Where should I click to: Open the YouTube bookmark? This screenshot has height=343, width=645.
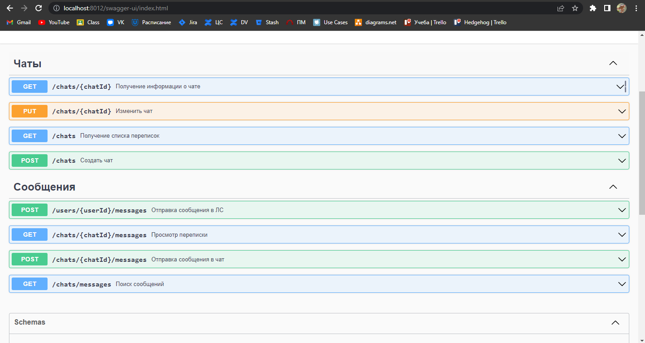coord(54,22)
